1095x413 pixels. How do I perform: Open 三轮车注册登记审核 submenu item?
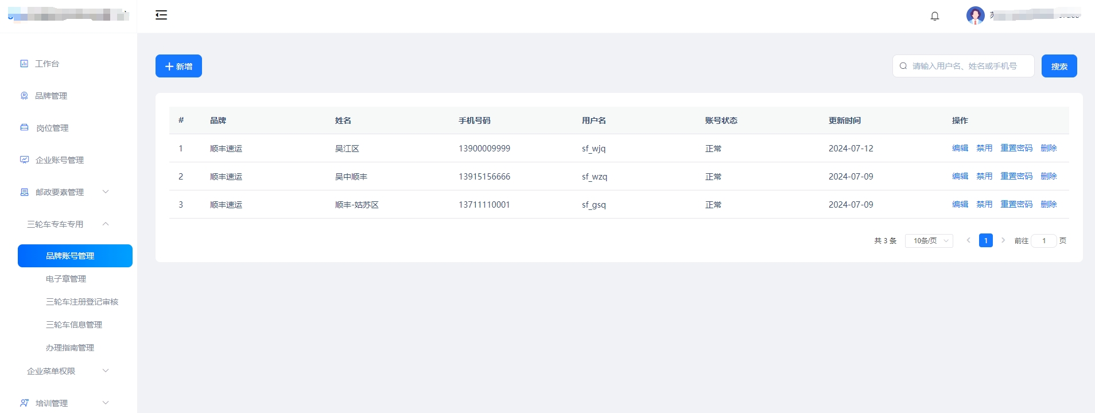[x=82, y=302]
